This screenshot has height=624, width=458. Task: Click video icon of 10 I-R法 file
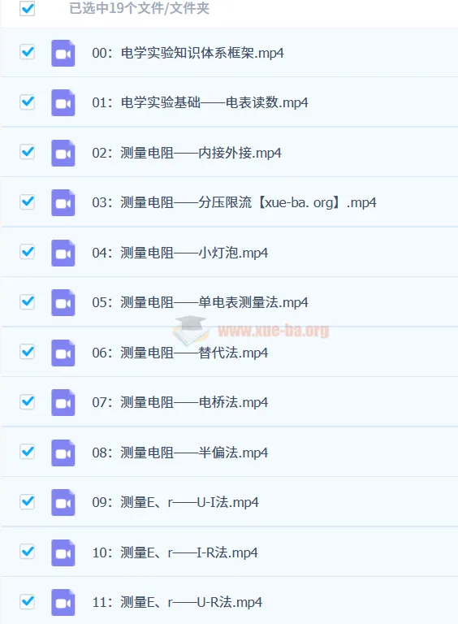pyautogui.click(x=63, y=552)
